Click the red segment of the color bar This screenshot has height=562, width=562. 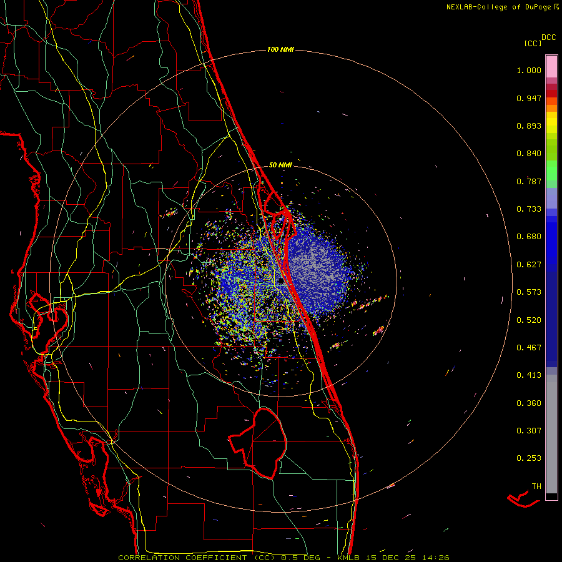[551, 94]
